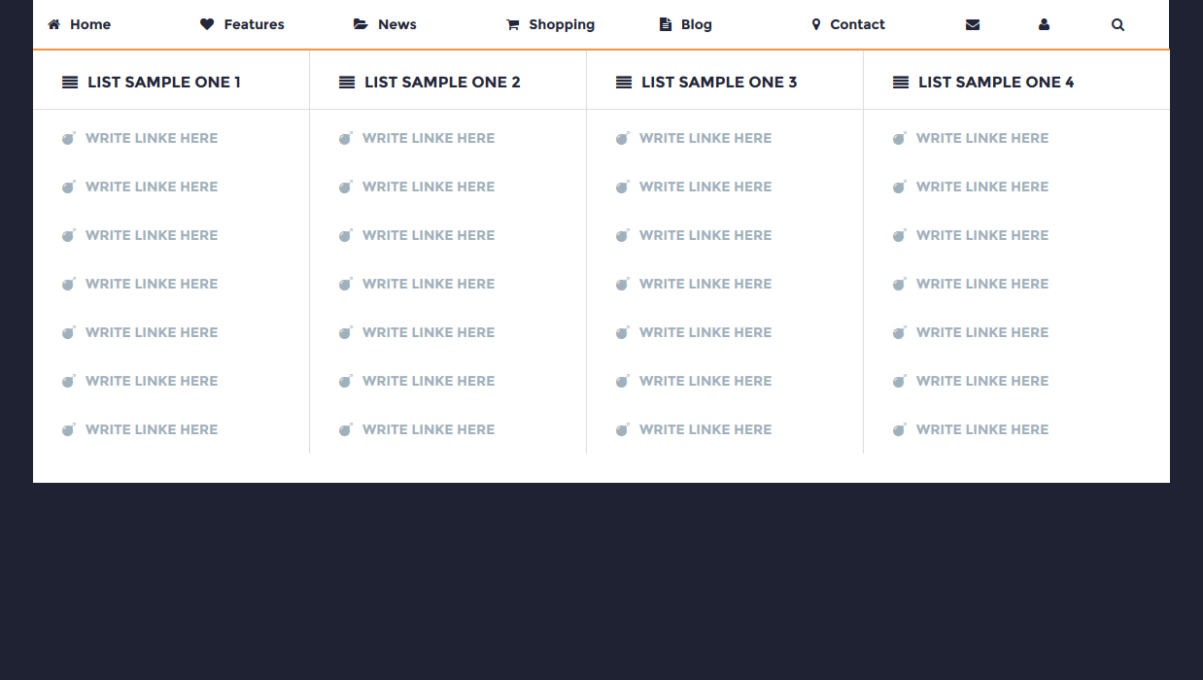The width and height of the screenshot is (1203, 680).
Task: Click the list icon beside List Sample One 1
Action: [x=70, y=83]
